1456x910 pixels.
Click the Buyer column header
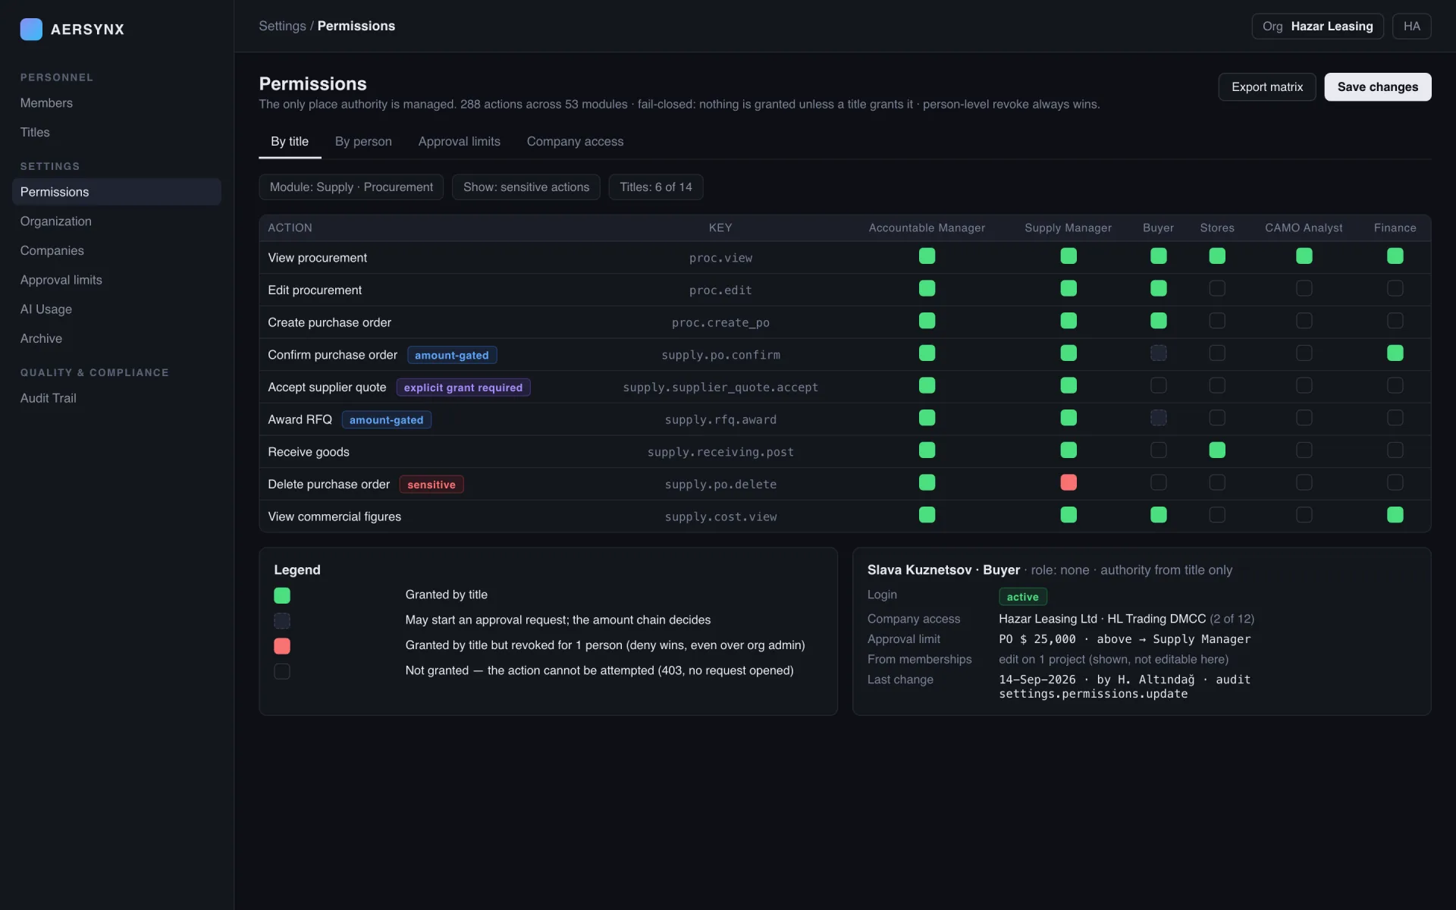pos(1158,227)
